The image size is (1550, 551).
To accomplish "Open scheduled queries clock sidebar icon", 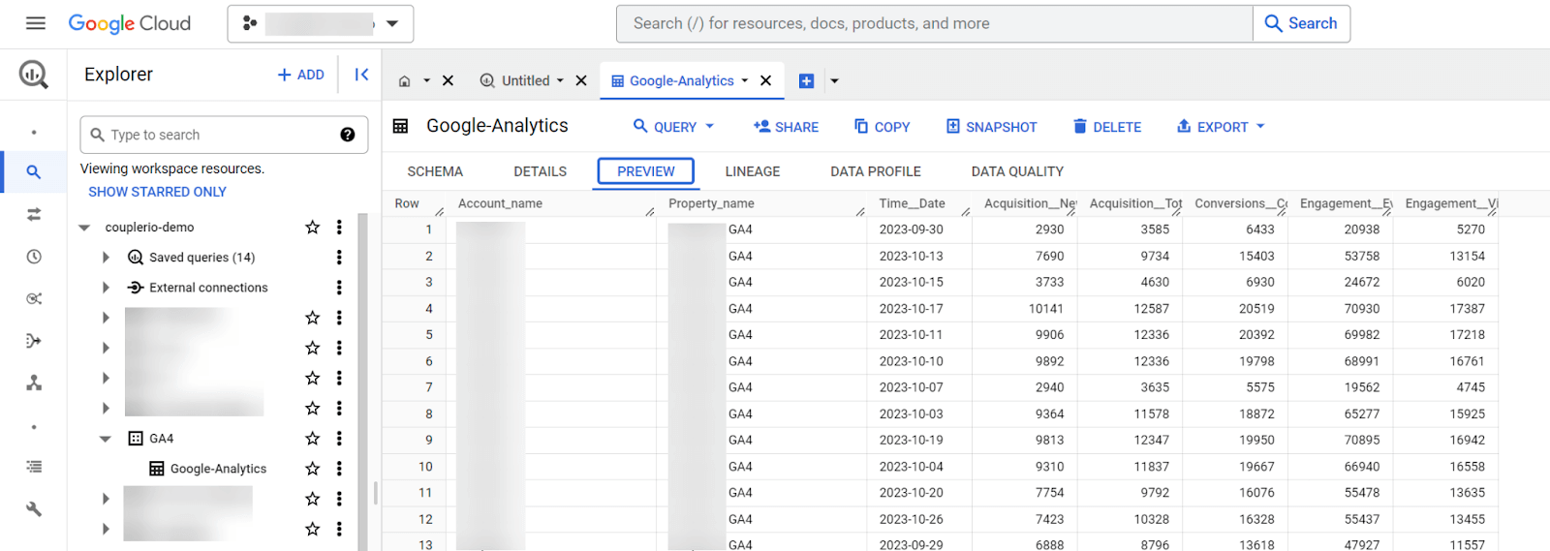I will coord(34,257).
